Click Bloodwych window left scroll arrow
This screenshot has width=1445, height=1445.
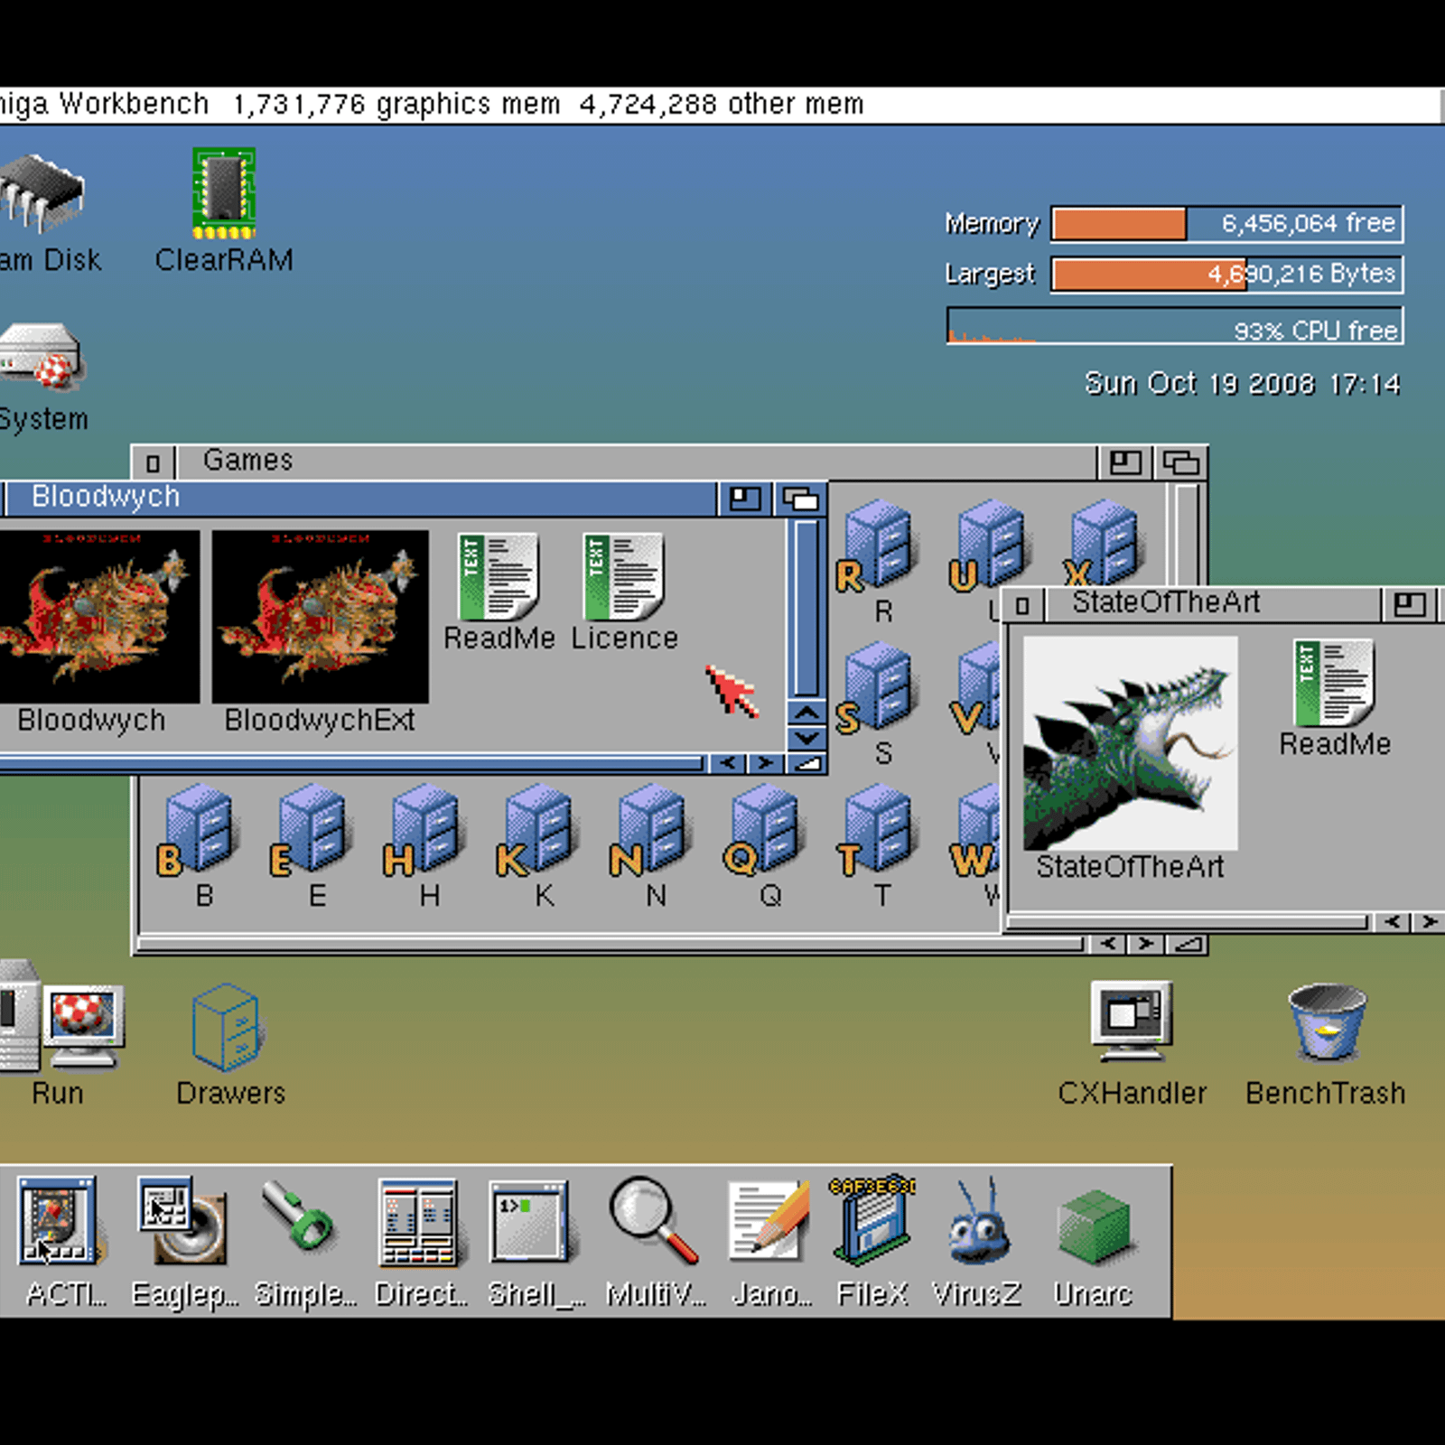coord(728,764)
